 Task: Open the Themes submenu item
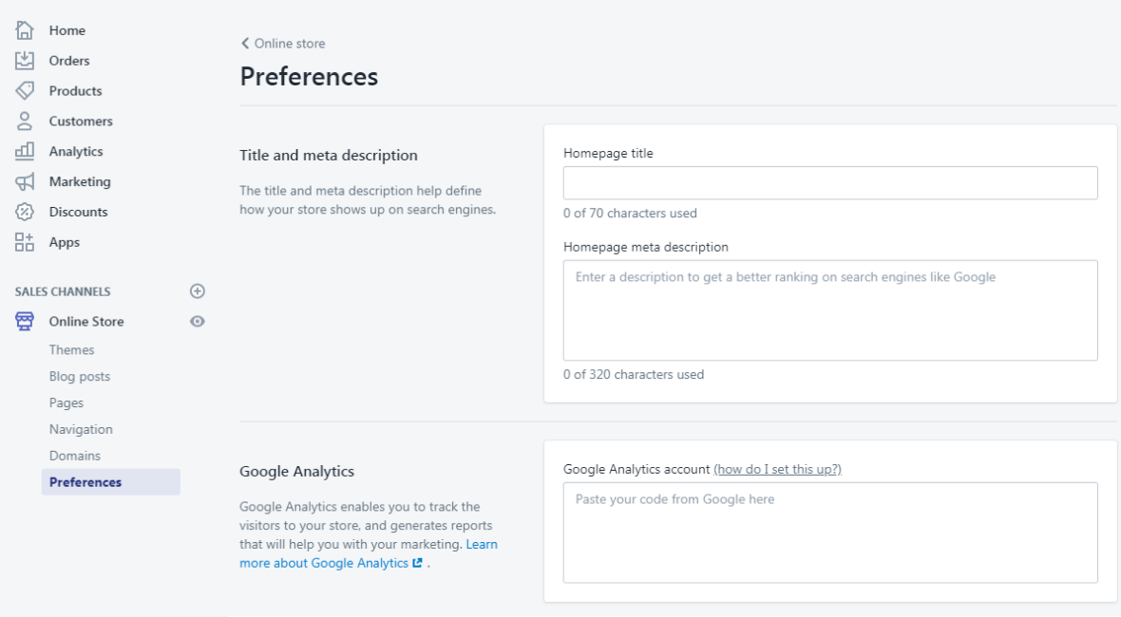click(72, 350)
